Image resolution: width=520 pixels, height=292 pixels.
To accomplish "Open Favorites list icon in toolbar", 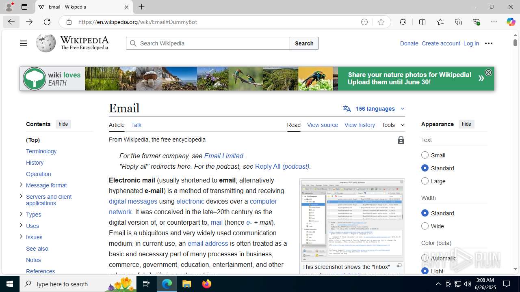I will pos(440,22).
